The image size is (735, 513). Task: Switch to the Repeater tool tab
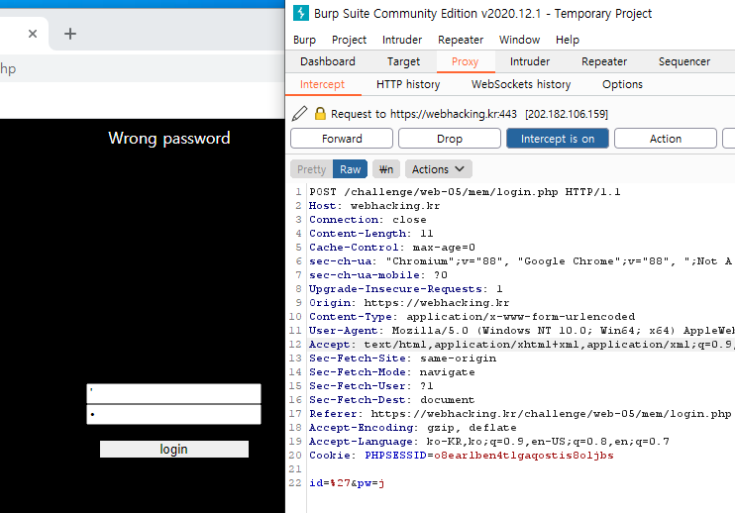(604, 61)
